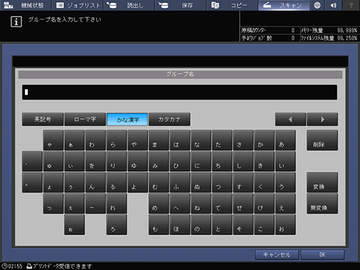360x270 pixels.
Task: Tap the り key
Action: [x=116, y=161]
